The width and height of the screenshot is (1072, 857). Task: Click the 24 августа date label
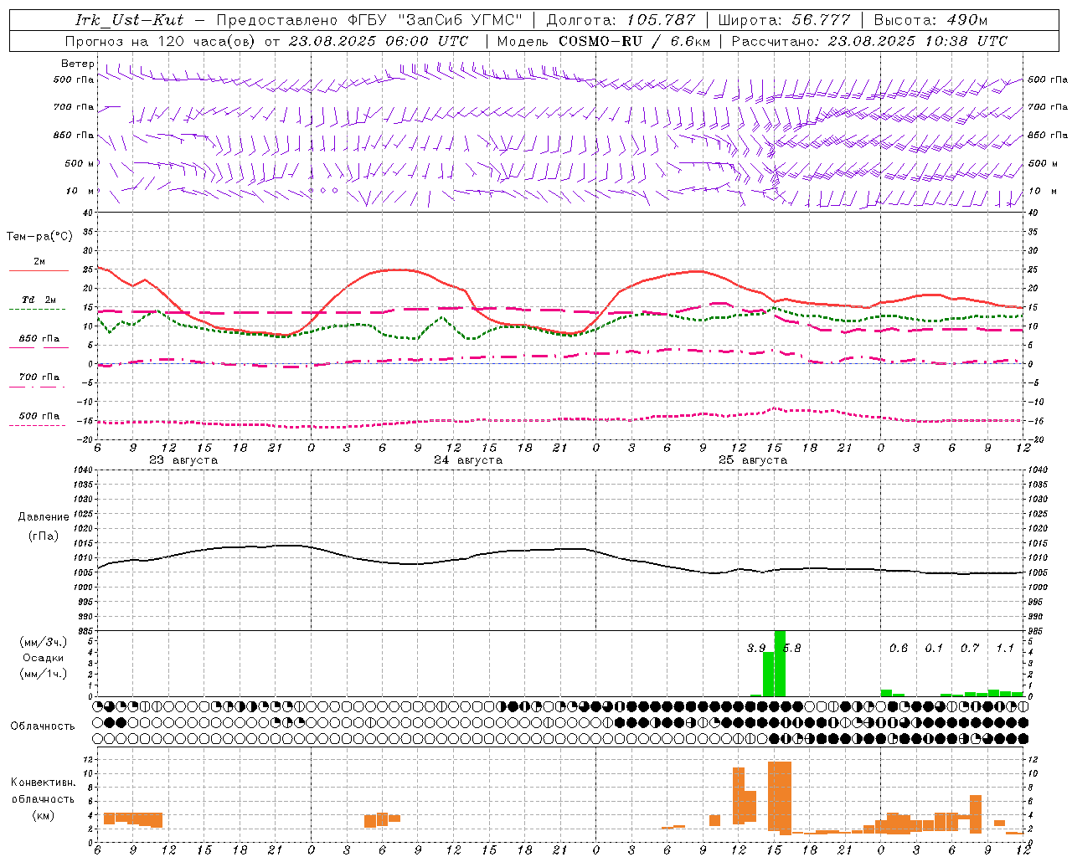(x=468, y=460)
